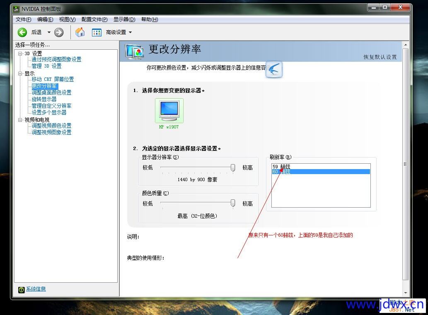
Task: Open 设置多个显示器 task
Action: (x=49, y=112)
